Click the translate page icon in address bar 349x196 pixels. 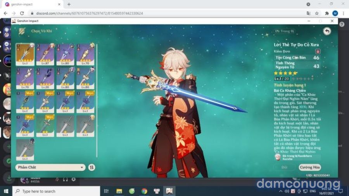tap(309, 13)
